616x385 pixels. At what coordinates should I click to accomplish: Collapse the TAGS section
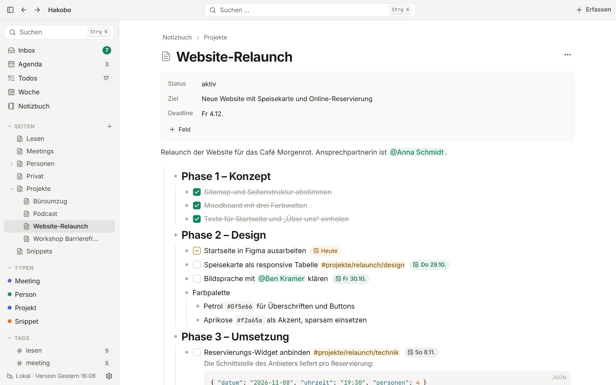coord(10,338)
